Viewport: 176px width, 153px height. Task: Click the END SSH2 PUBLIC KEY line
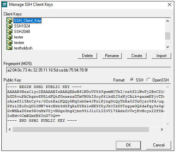pos(42,121)
